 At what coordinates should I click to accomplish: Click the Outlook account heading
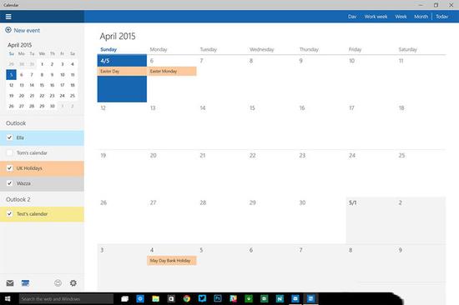[x=16, y=123]
